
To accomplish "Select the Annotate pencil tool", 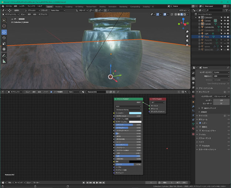I will [4, 55].
